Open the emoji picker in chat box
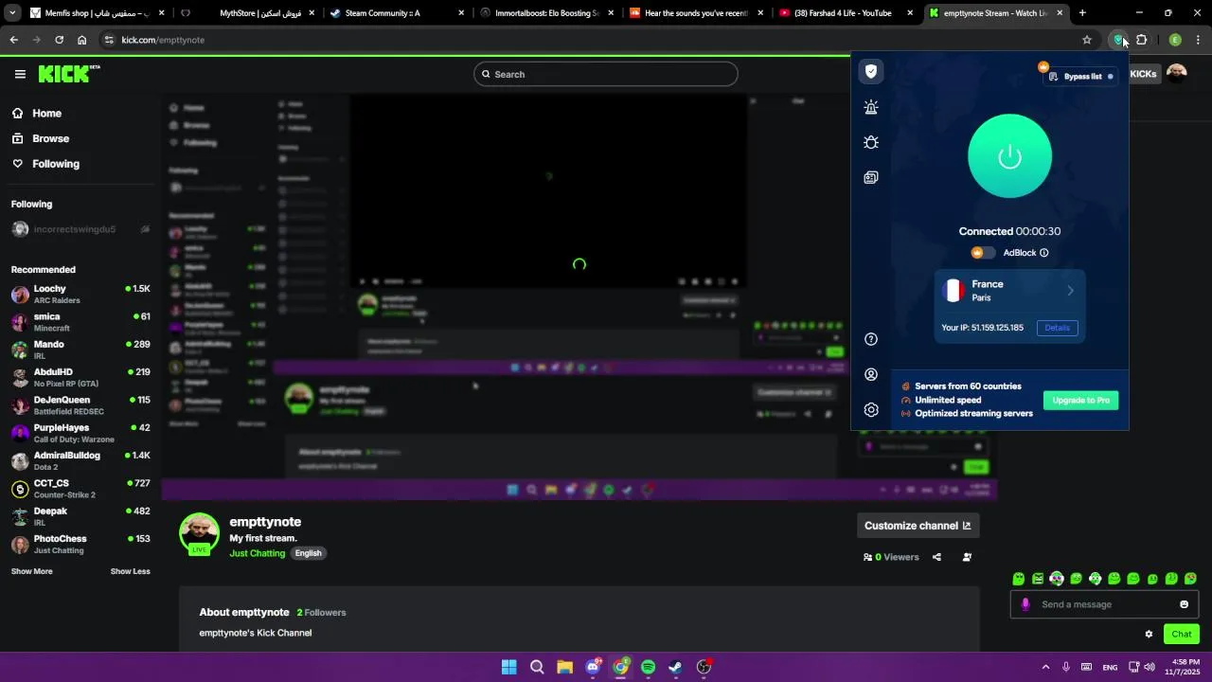This screenshot has height=682, width=1212. coord(1184,604)
